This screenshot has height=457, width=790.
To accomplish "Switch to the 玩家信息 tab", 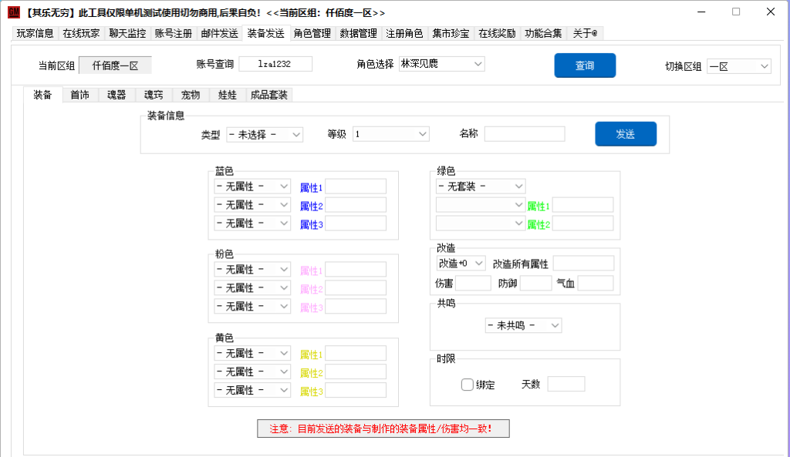I will point(35,33).
